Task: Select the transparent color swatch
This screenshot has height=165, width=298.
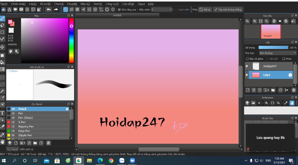Action: [x=11, y=31]
